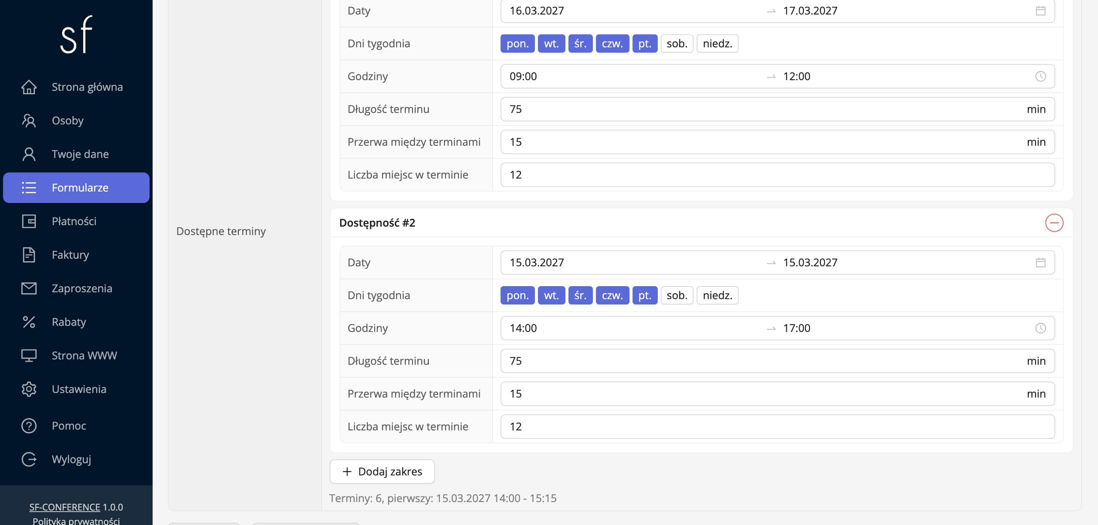Toggle pt. in the first availability weekdays
Image resolution: width=1098 pixels, height=525 pixels.
coord(645,44)
